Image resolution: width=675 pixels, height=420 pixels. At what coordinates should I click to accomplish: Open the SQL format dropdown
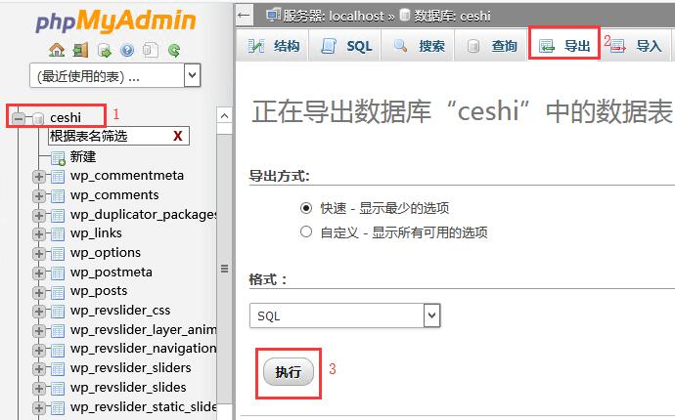click(344, 315)
